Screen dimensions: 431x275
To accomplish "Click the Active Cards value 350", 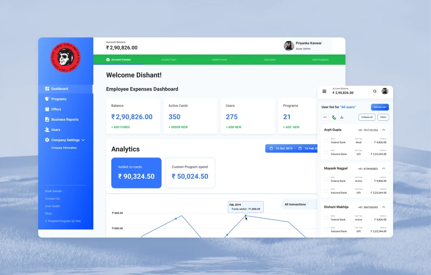I will [174, 117].
